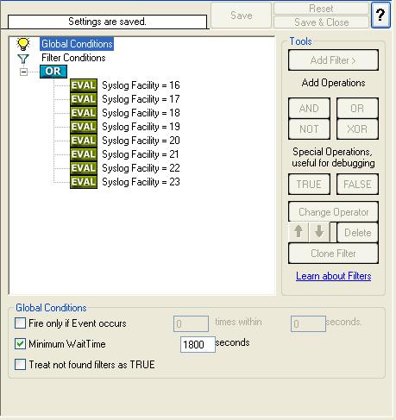Click the Change Operator button
This screenshot has width=396, height=420.
click(x=333, y=212)
